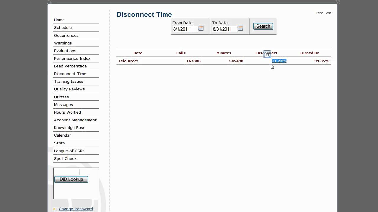Click the Minutes column header
This screenshot has height=212, width=378.
tap(224, 53)
